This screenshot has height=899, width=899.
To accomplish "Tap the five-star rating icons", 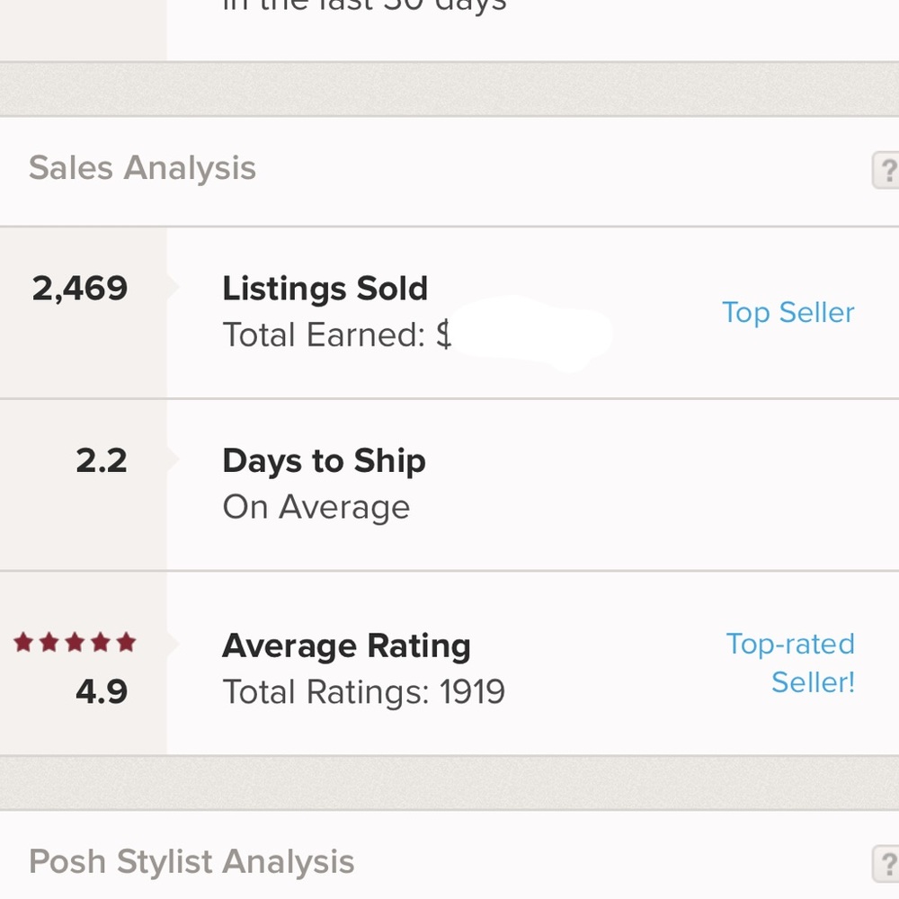I will coord(75,642).
